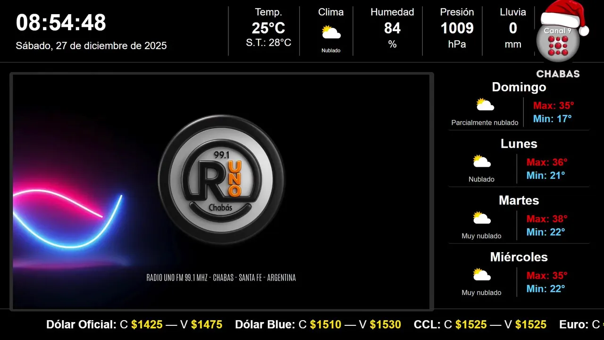Click the rainfall value 0

[513, 28]
